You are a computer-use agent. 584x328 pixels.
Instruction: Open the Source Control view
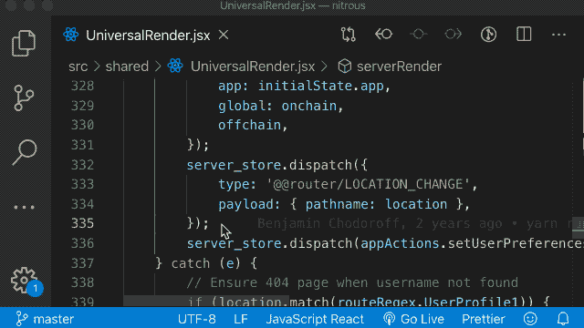coord(24,98)
